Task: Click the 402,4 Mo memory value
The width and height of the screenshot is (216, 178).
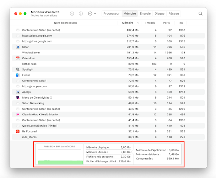Action: [x=133, y=30]
